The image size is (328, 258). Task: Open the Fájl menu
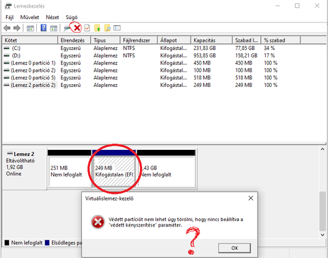pyautogui.click(x=10, y=17)
